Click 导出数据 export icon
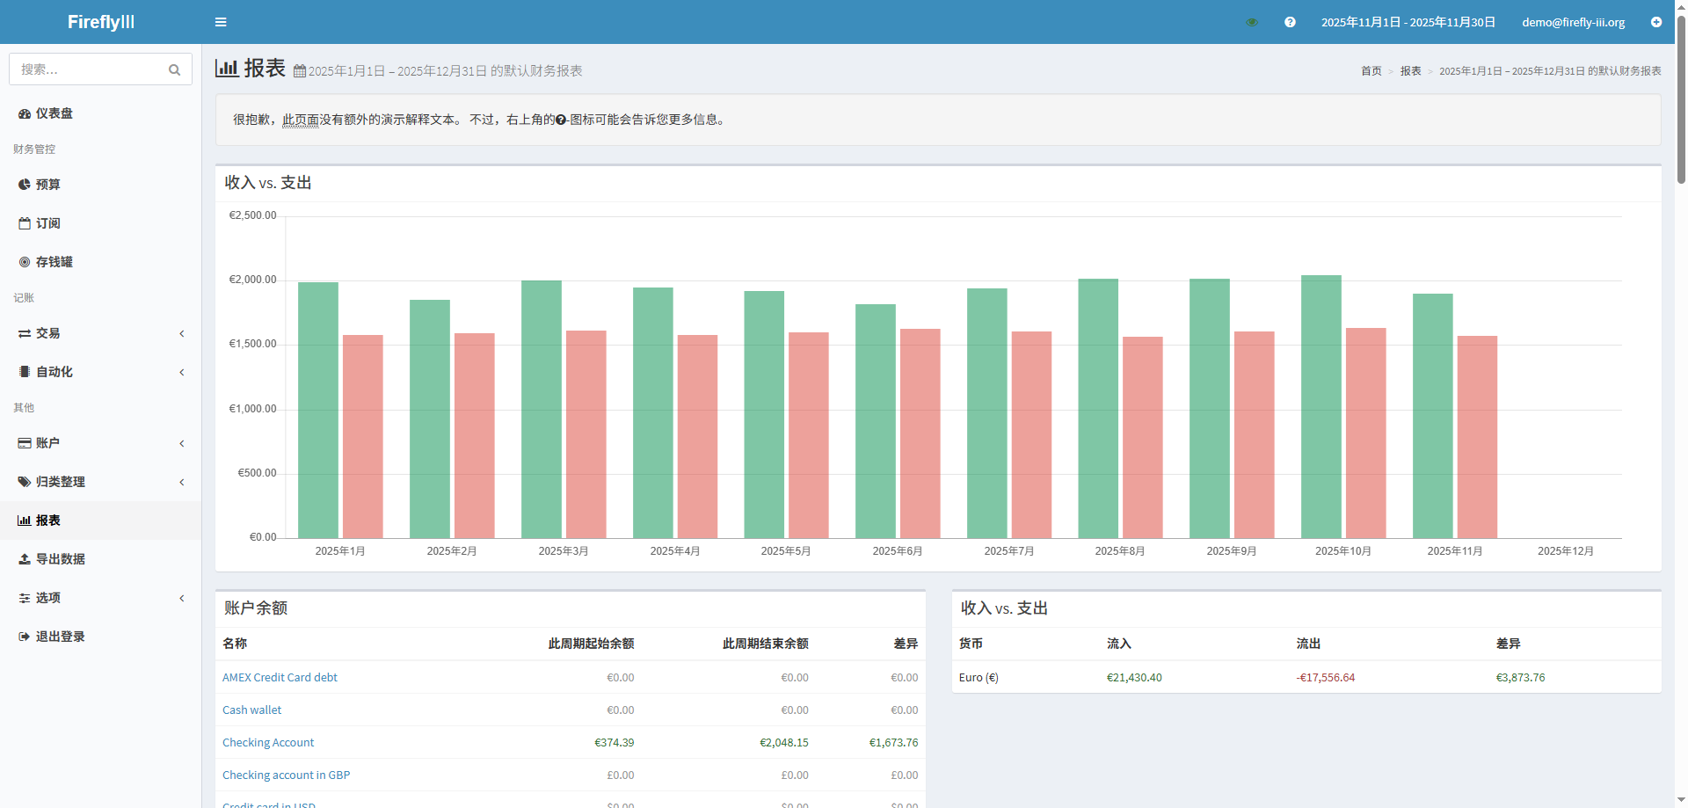This screenshot has width=1688, height=808. point(25,559)
